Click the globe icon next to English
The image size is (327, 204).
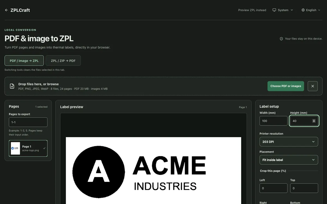pyautogui.click(x=303, y=10)
